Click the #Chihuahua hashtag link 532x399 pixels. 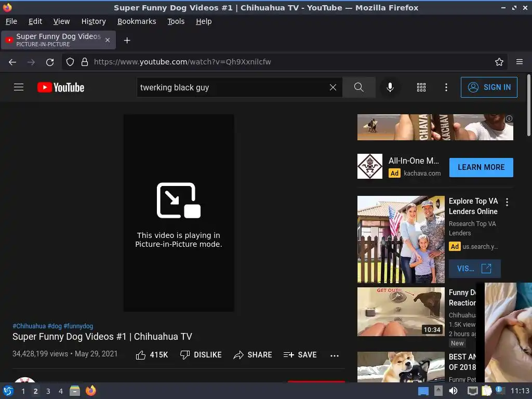pos(29,326)
